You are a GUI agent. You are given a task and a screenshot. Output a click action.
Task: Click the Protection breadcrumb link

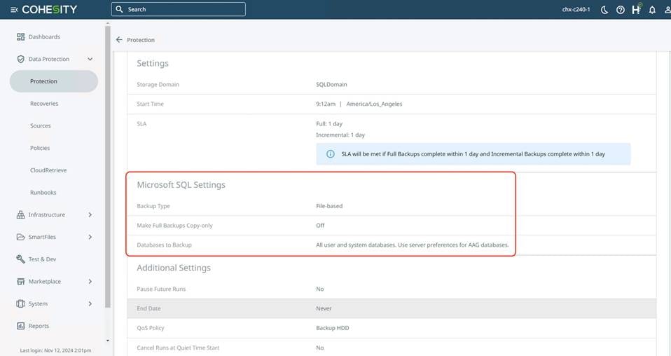pyautogui.click(x=141, y=40)
